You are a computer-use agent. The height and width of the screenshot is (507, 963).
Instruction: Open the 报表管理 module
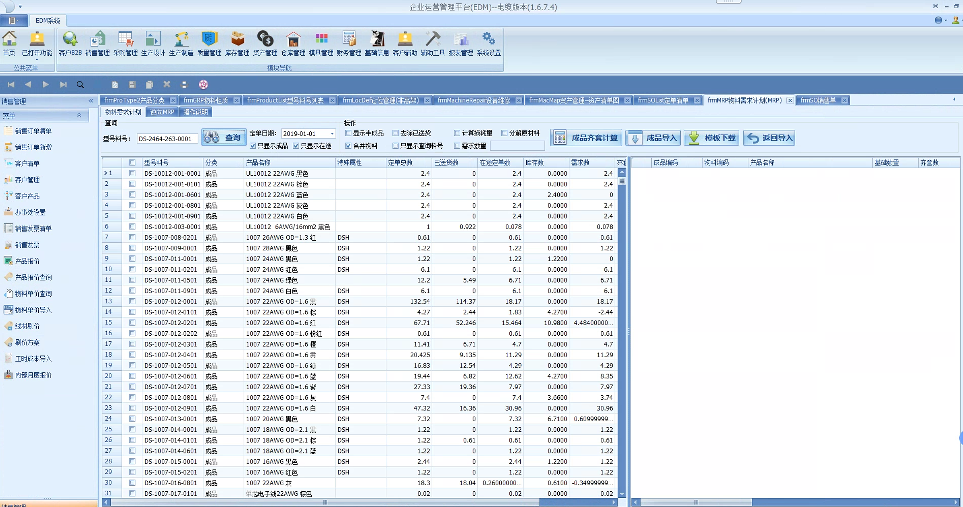point(461,44)
